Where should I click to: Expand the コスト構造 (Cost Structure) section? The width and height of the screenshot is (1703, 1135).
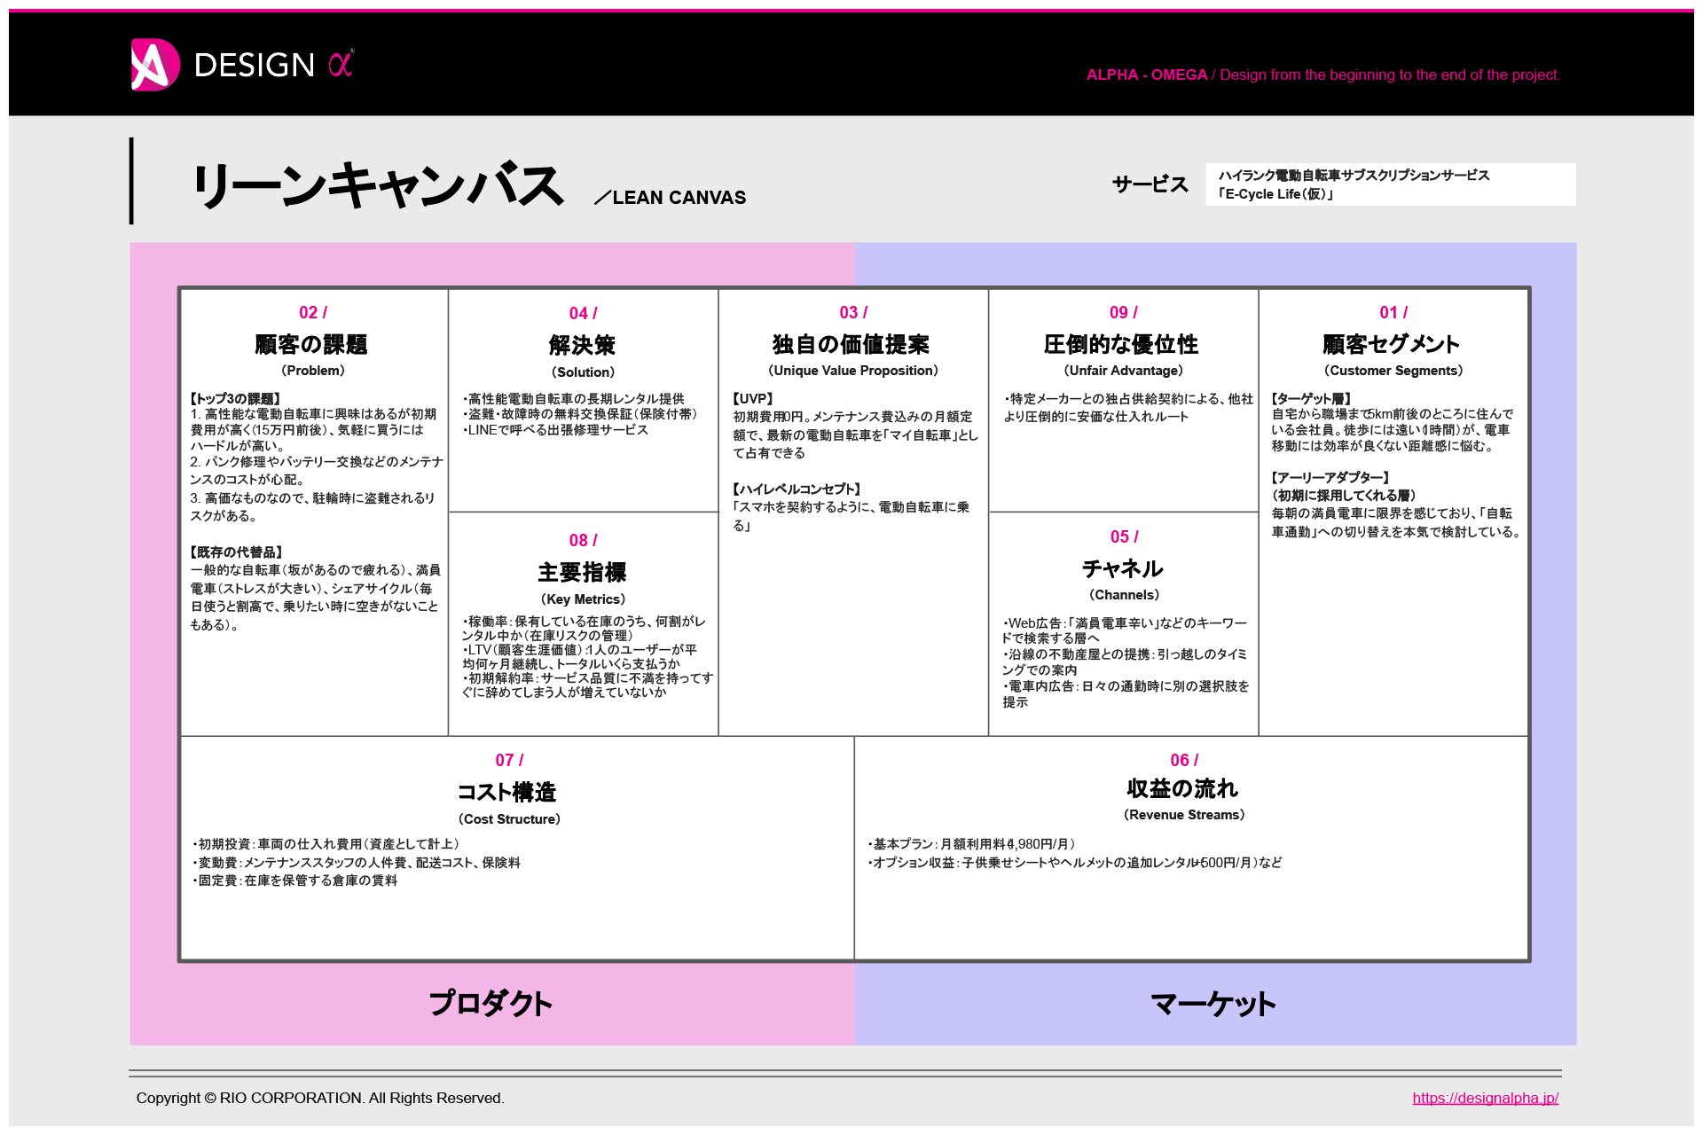tap(508, 792)
